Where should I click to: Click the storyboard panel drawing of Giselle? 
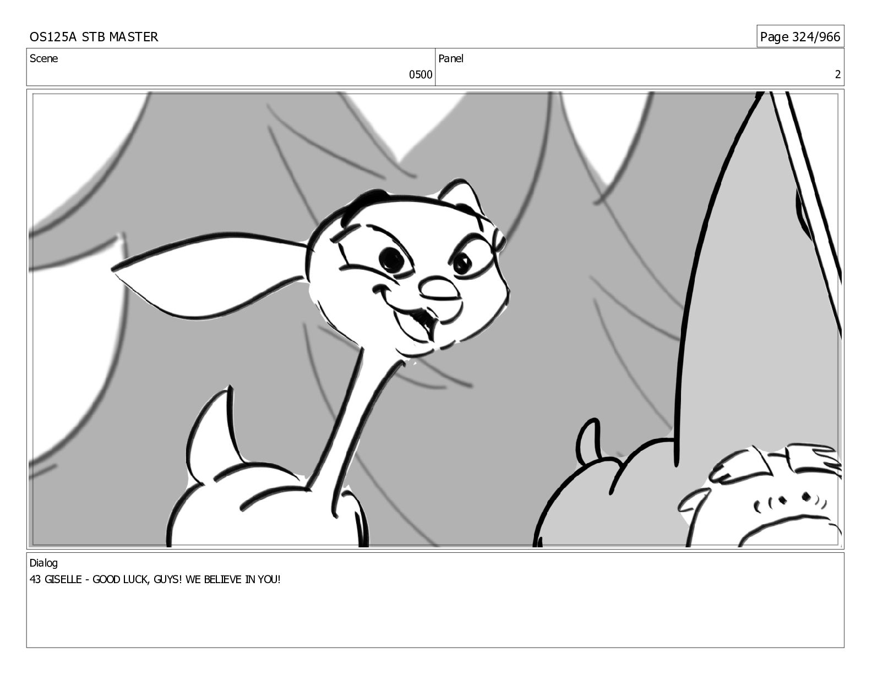click(435, 319)
